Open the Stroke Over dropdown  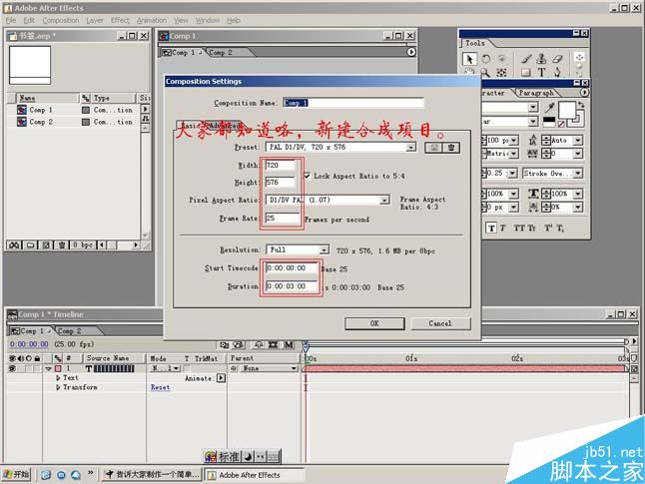pyautogui.click(x=552, y=174)
